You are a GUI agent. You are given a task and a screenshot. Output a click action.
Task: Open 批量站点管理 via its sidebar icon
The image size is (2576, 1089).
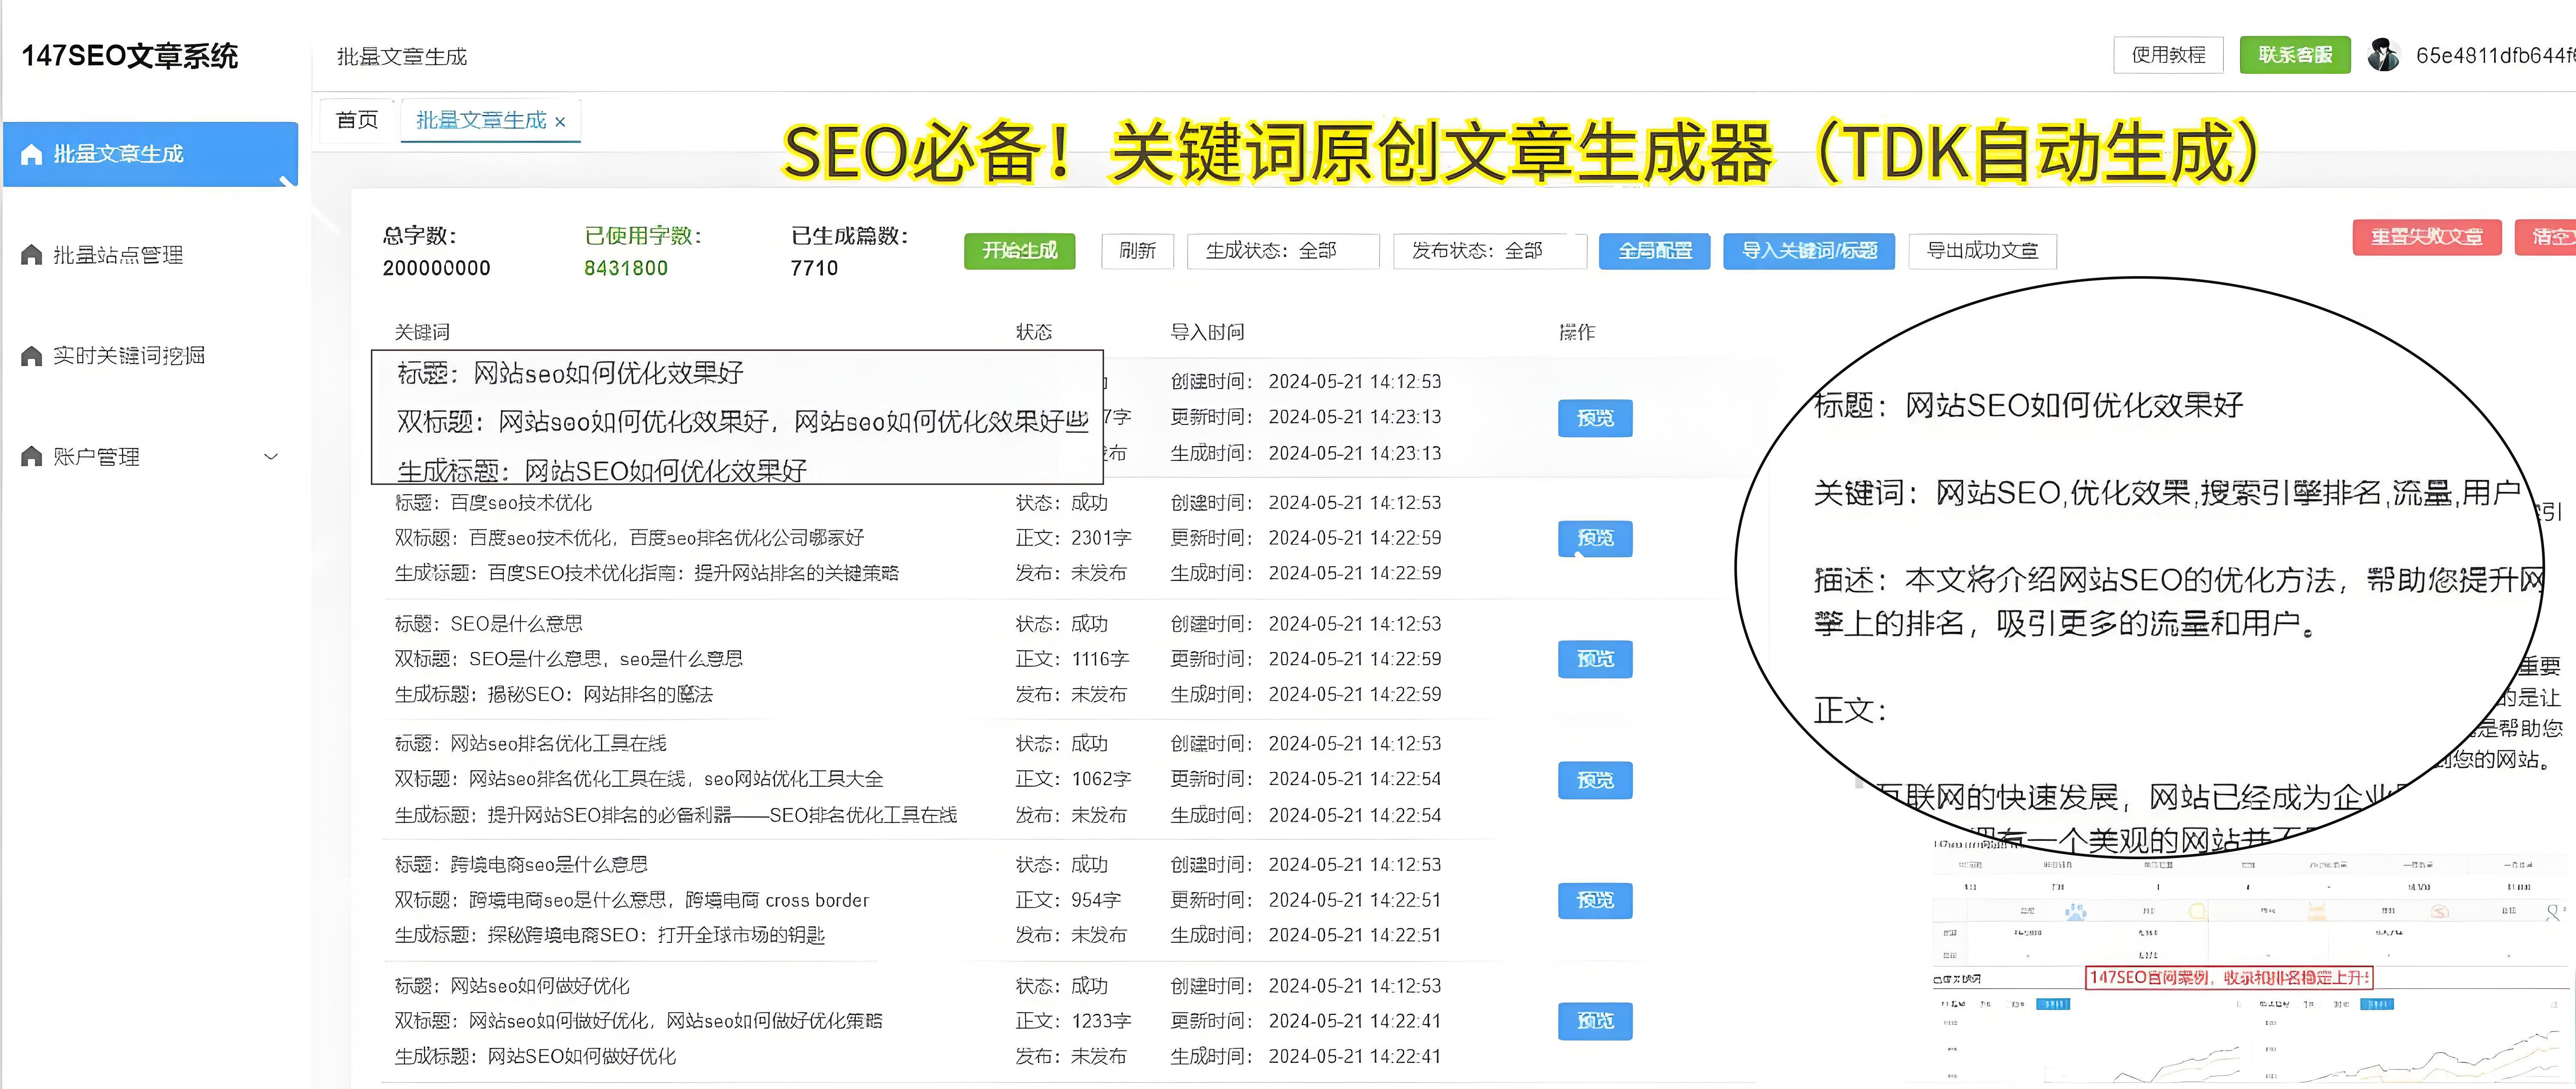pos(30,253)
